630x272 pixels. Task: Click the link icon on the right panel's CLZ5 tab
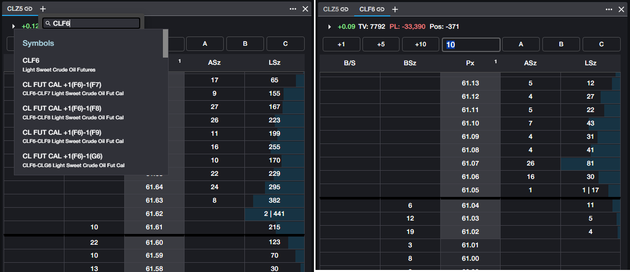pos(344,9)
